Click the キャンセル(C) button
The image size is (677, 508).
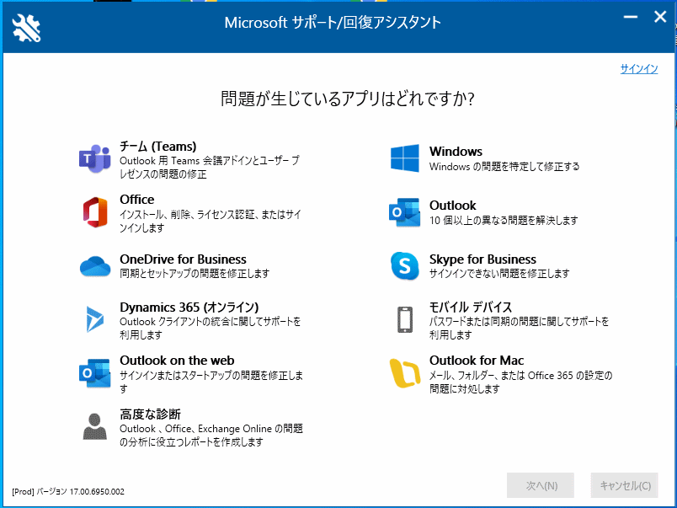(x=624, y=485)
